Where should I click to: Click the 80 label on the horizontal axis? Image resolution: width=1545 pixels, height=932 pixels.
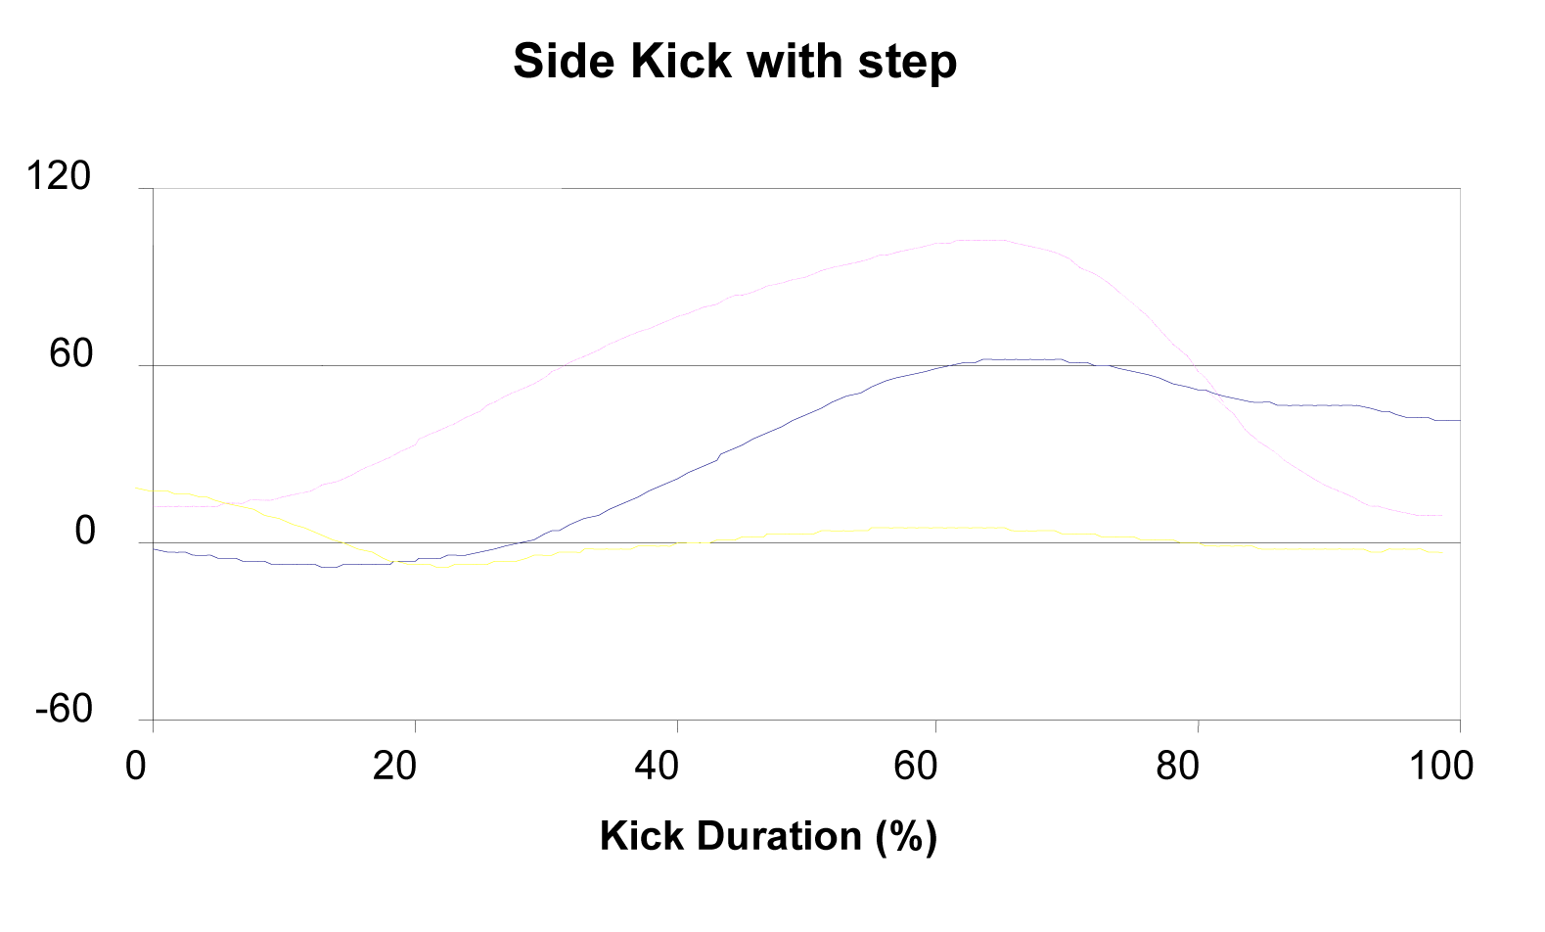pyautogui.click(x=1177, y=766)
